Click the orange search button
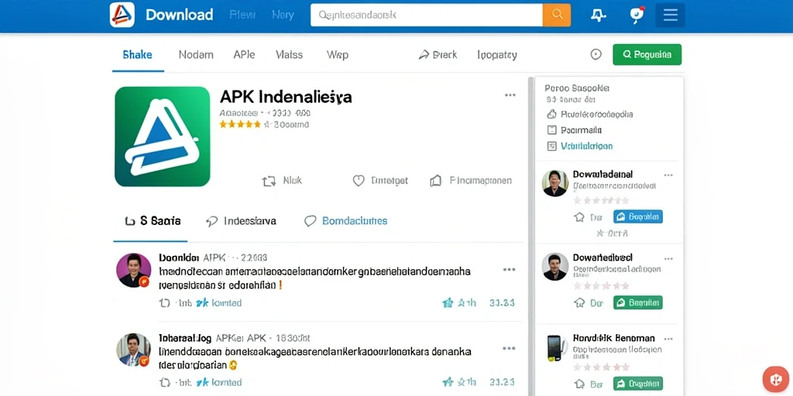The height and width of the screenshot is (396, 793). click(557, 15)
